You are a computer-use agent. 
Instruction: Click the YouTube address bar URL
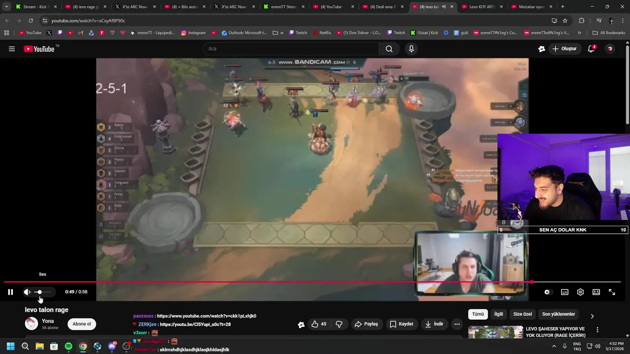tap(88, 21)
